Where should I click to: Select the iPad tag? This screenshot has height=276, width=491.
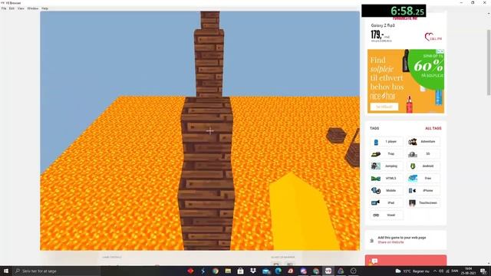point(387,203)
